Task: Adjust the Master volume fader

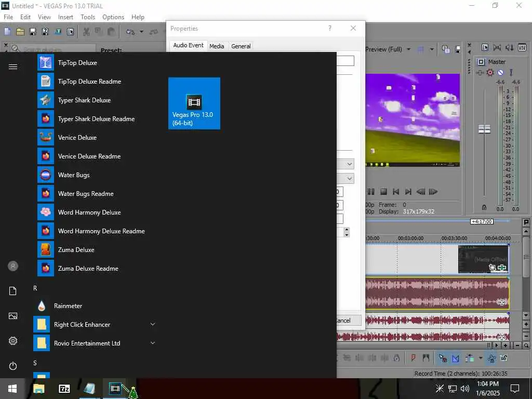Action: 485,129
